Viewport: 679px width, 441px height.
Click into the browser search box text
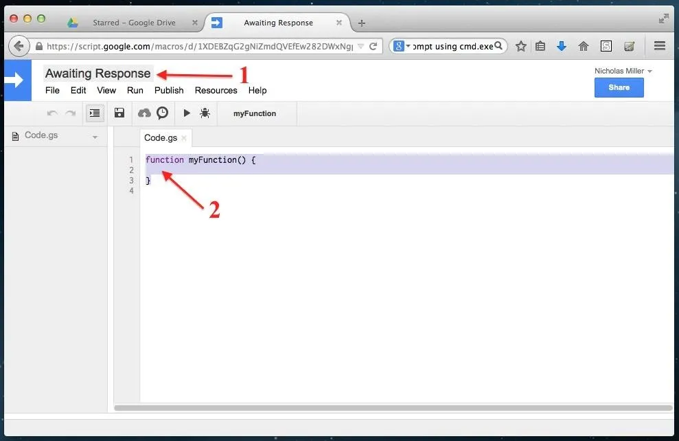click(x=452, y=46)
